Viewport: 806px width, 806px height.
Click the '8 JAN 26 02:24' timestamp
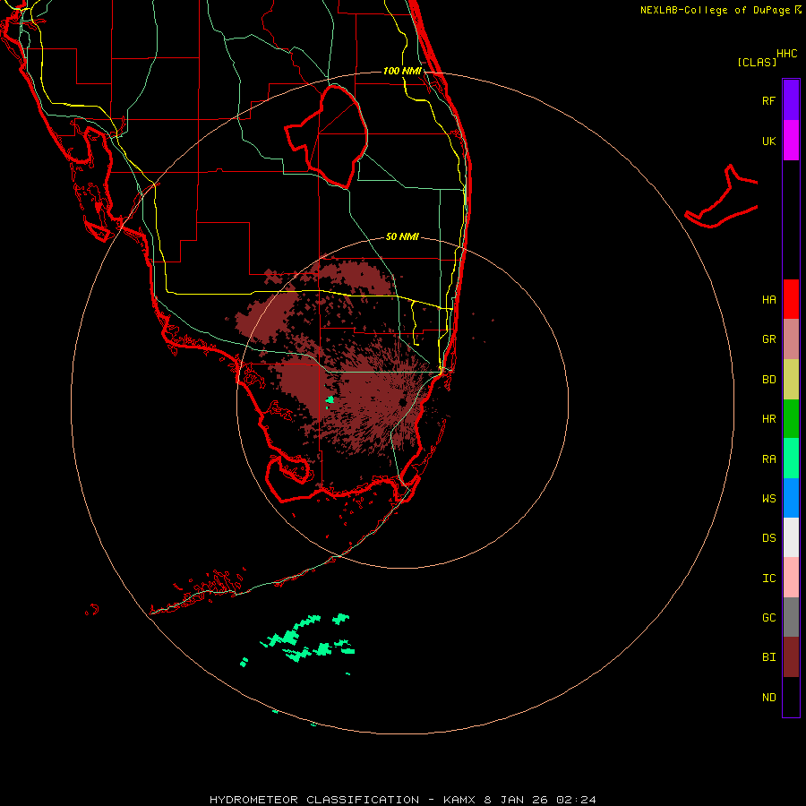point(540,800)
